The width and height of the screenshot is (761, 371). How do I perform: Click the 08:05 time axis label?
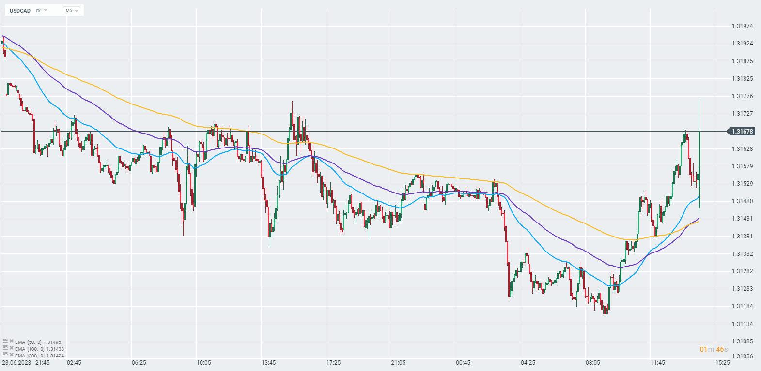point(592,363)
